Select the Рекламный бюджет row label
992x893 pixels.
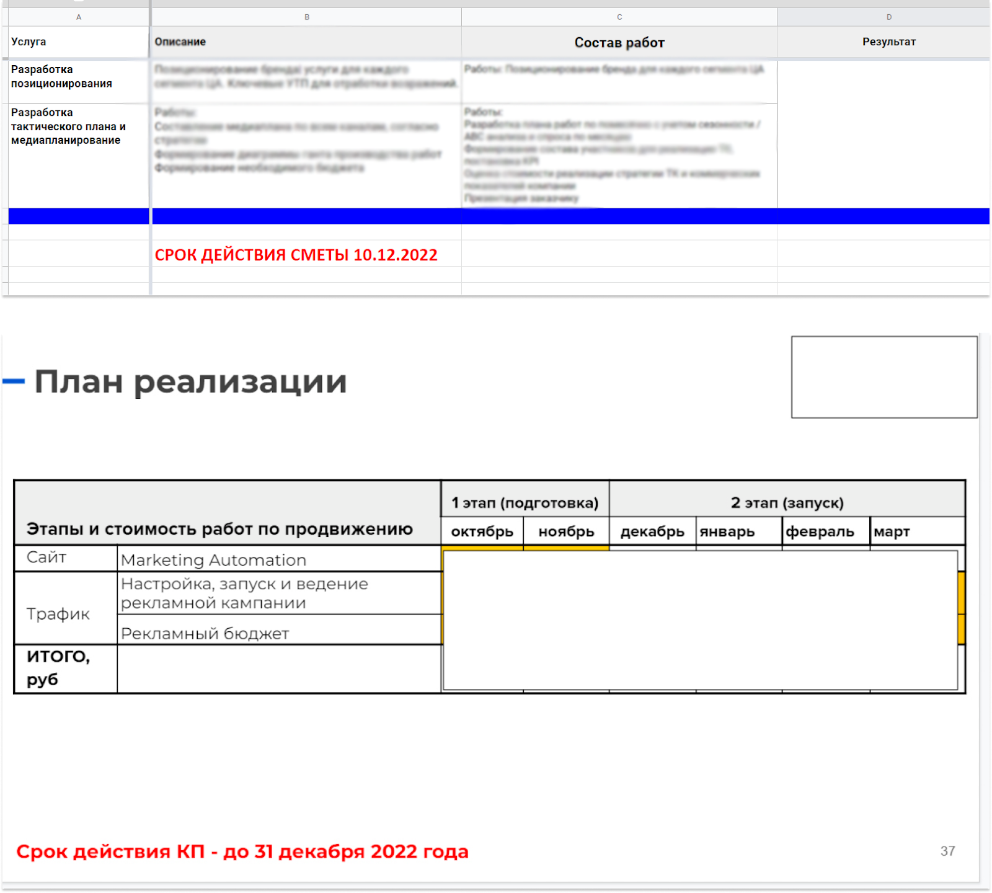click(x=279, y=633)
